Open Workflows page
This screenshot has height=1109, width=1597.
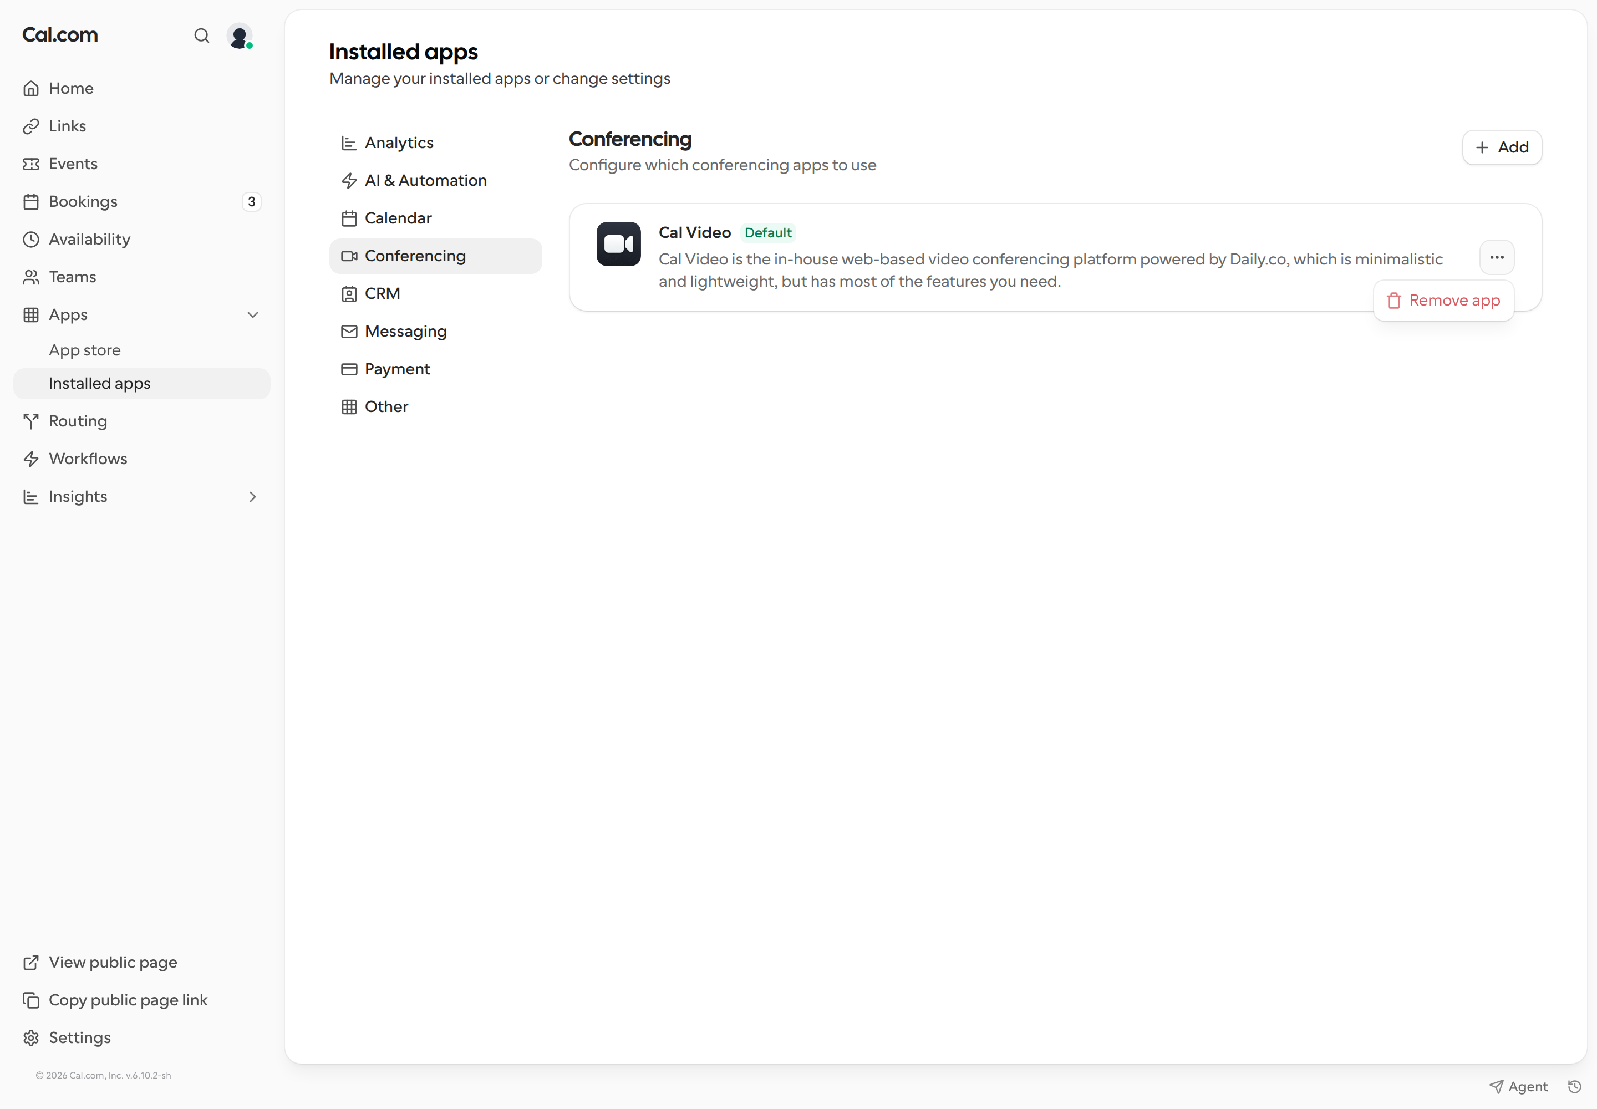coord(142,459)
